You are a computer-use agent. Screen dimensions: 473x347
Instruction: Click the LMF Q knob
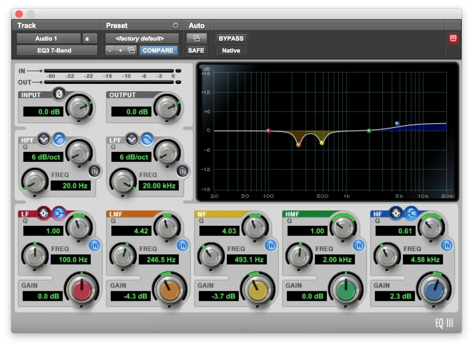point(167,228)
